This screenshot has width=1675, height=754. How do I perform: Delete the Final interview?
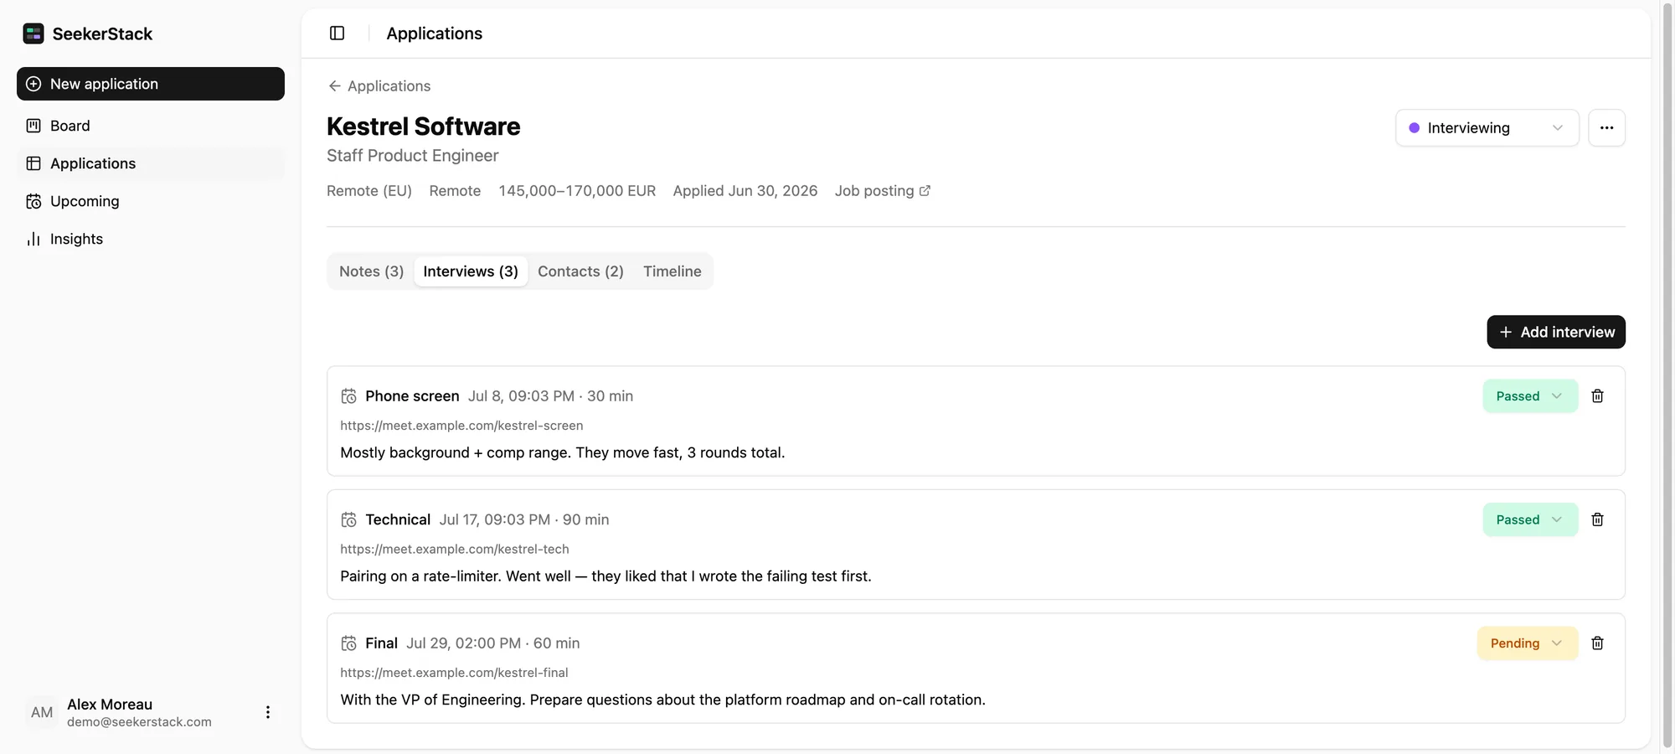coord(1597,643)
